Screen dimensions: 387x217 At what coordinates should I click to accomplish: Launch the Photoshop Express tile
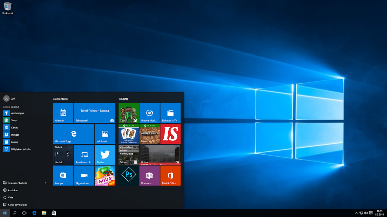pyautogui.click(x=129, y=176)
